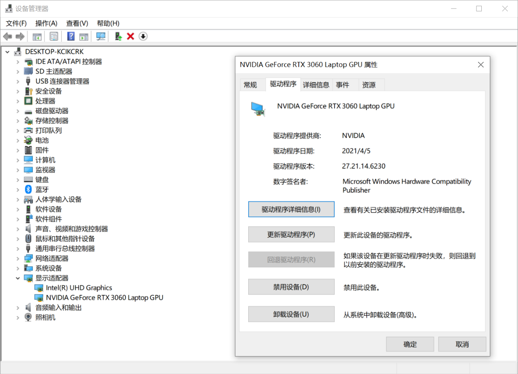This screenshot has width=518, height=374.
Task: Select the 软件组件 category label
Action: [49, 219]
